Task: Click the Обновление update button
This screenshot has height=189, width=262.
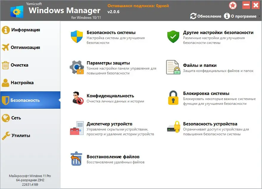Action: pos(206,16)
